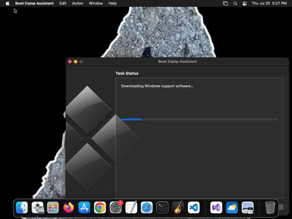This screenshot has width=292, height=219.
Task: Open the Boot Camp Assistant app menu
Action: coord(35,3)
